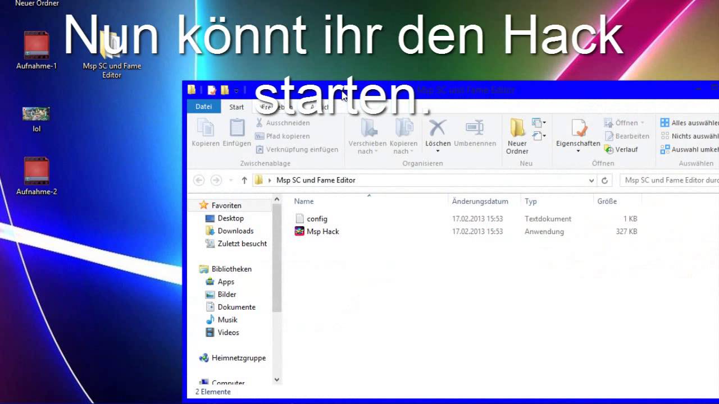
Task: Open the Musik library
Action: click(x=227, y=320)
